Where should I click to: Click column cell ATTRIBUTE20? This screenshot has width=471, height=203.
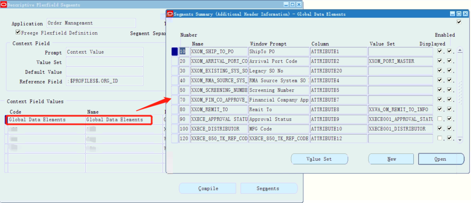click(x=339, y=71)
